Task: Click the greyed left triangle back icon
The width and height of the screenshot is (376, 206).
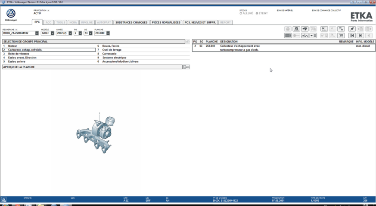Action: tap(369, 36)
